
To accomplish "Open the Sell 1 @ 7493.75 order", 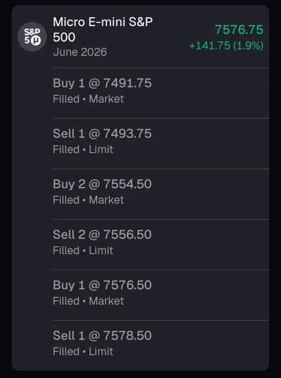I will click(161, 143).
